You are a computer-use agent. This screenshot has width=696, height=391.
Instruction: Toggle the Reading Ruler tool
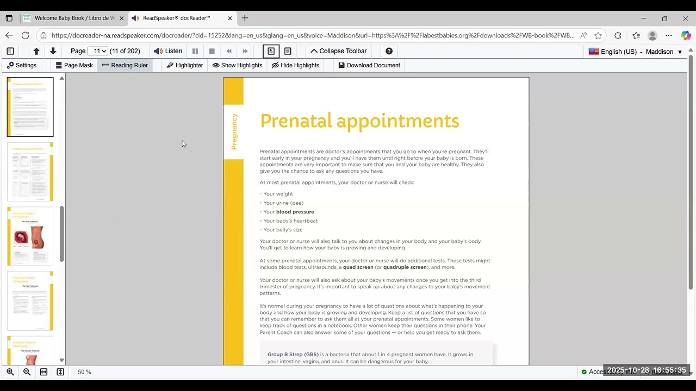125,65
